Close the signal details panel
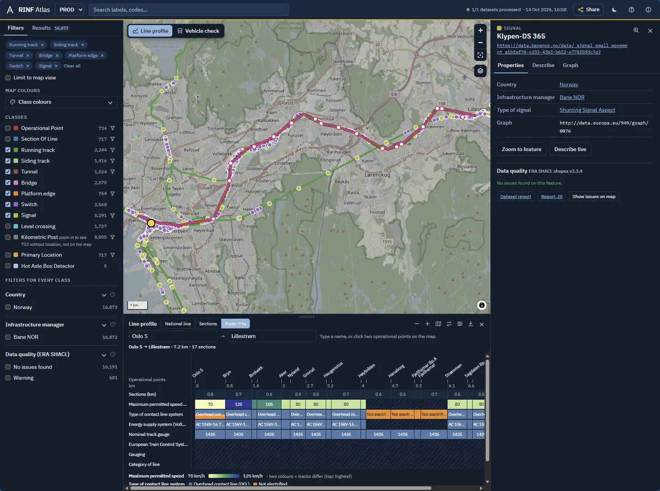Screen dimensions: 660x491 point(650,31)
